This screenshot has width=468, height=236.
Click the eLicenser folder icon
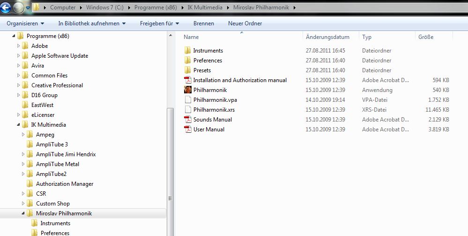pyautogui.click(x=25, y=115)
